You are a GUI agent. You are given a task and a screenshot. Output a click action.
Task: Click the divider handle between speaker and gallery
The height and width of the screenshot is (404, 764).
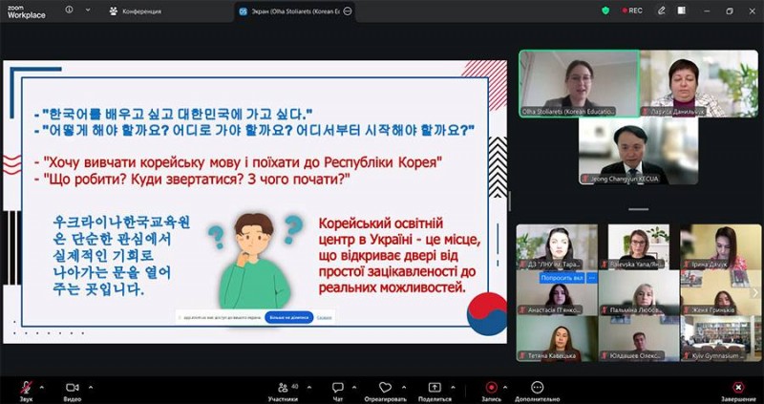click(x=638, y=209)
